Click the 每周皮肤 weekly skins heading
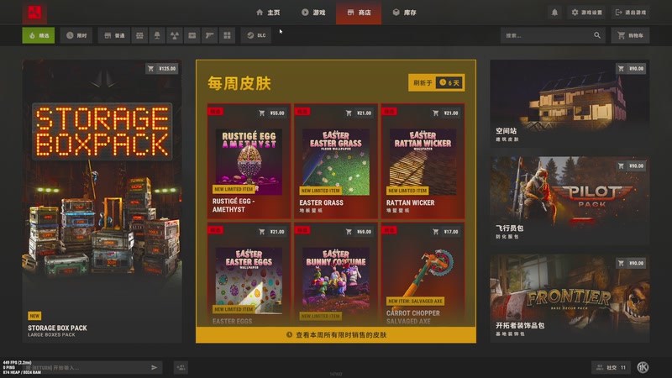Viewport: 672px width, 378px height. 239,83
